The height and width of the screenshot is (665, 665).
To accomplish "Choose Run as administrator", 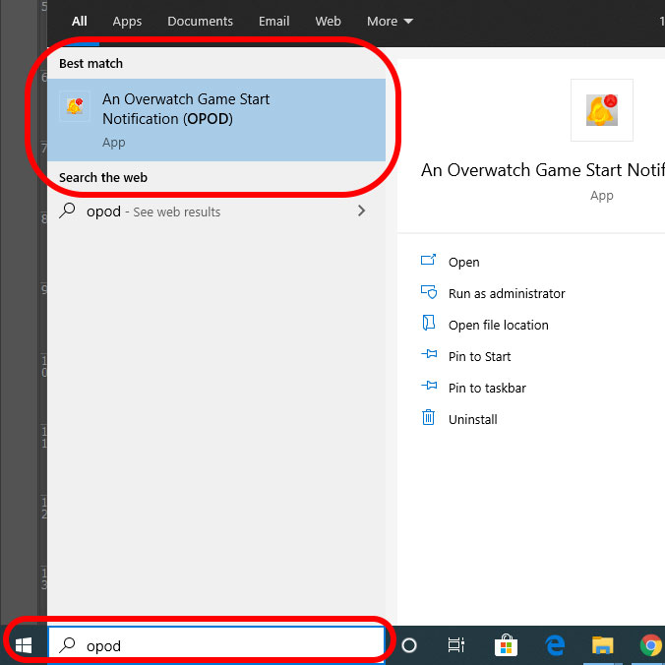I will coord(507,293).
